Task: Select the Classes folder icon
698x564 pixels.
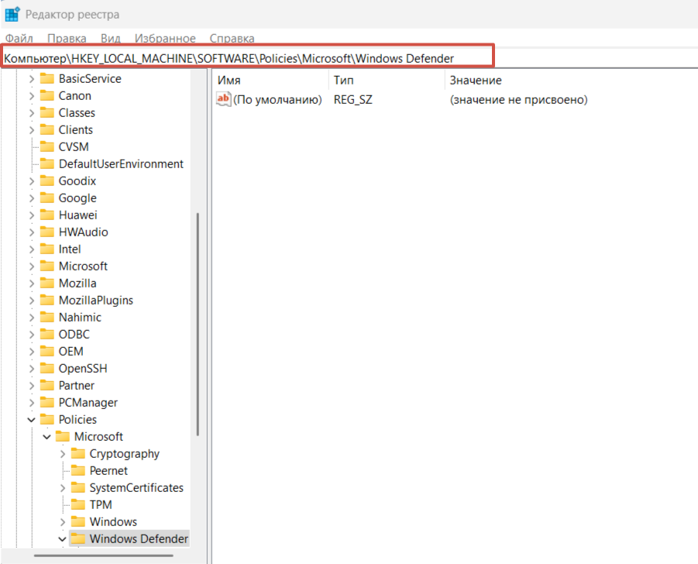Action: click(47, 112)
